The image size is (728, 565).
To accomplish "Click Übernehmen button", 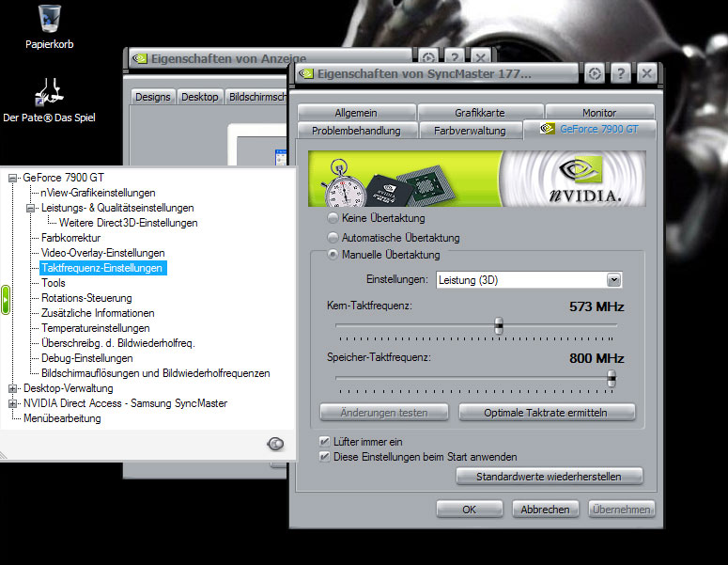I will [621, 510].
